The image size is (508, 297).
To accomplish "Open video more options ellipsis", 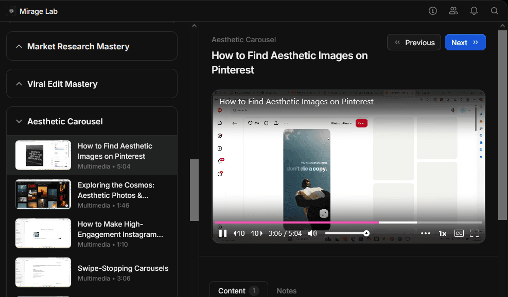I will (x=425, y=233).
